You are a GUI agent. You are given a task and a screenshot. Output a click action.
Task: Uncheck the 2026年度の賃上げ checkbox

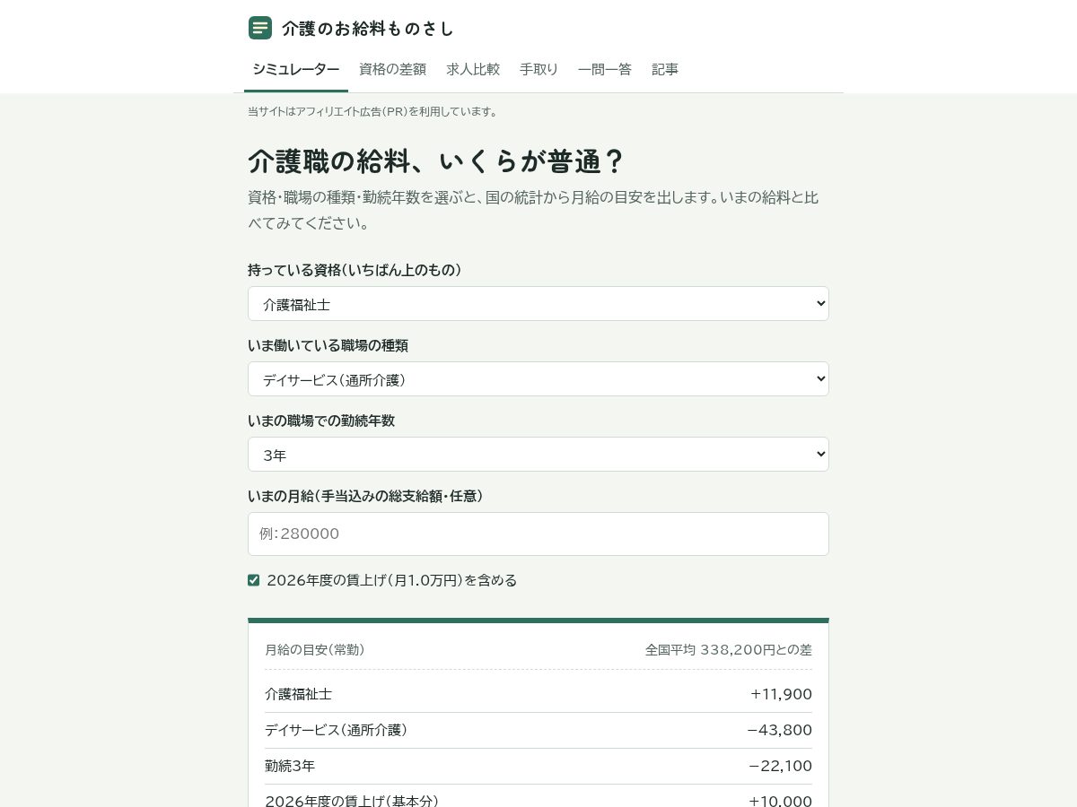tap(254, 580)
